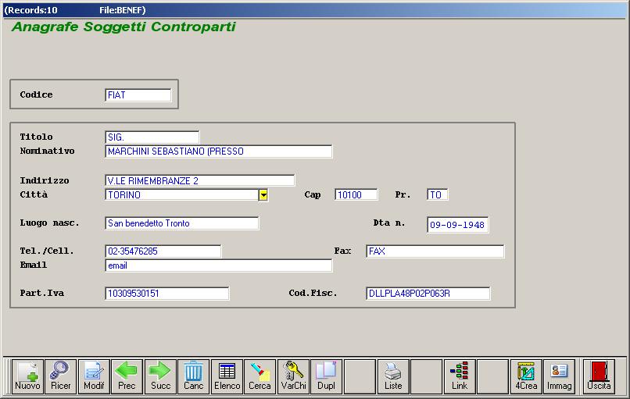Click the Cod.Fisc. label
Screen dimensions: 630x399
313,293
